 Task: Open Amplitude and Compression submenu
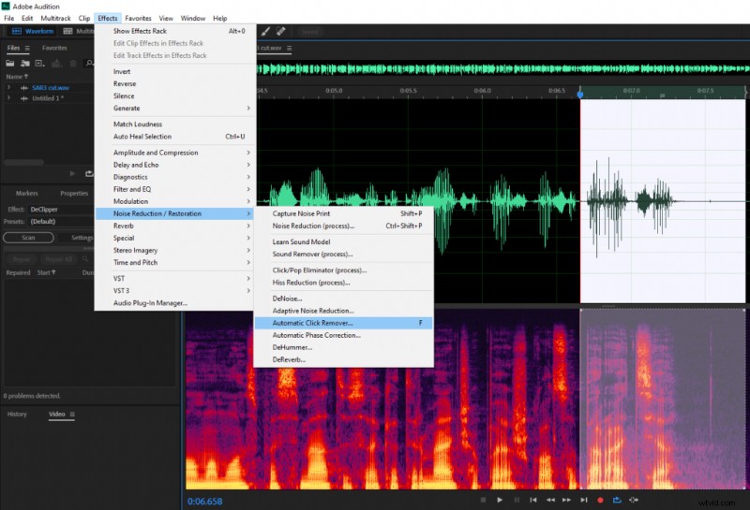[x=175, y=153]
